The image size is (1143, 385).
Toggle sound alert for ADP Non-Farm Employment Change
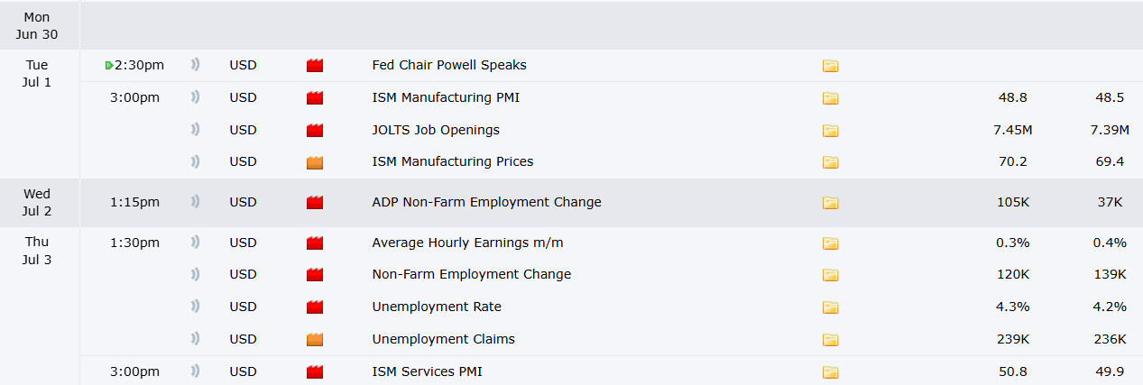point(195,202)
